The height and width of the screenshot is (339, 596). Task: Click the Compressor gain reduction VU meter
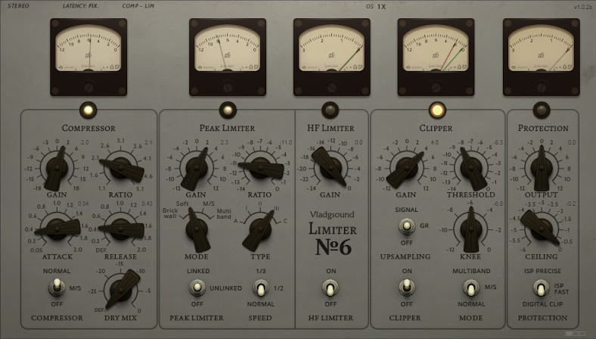pos(88,57)
